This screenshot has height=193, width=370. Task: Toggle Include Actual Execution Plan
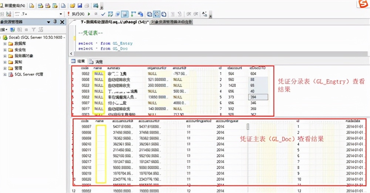point(133,14)
